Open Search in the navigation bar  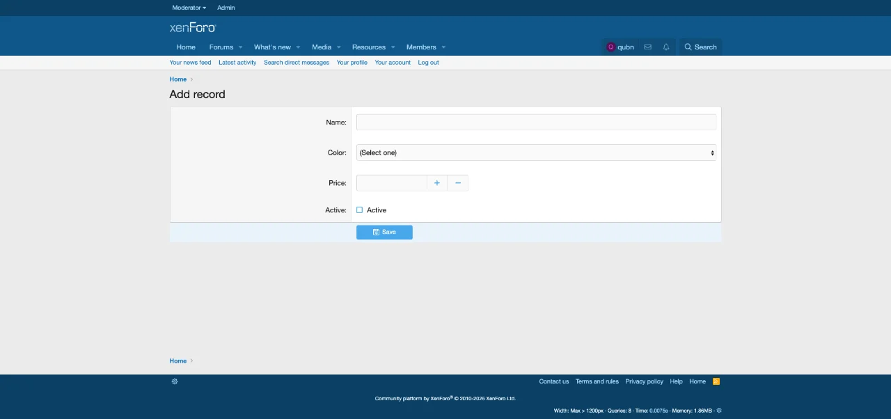[700, 47]
